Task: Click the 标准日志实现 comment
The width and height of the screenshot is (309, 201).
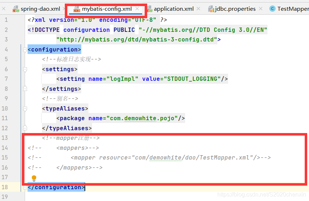Action: point(72,59)
